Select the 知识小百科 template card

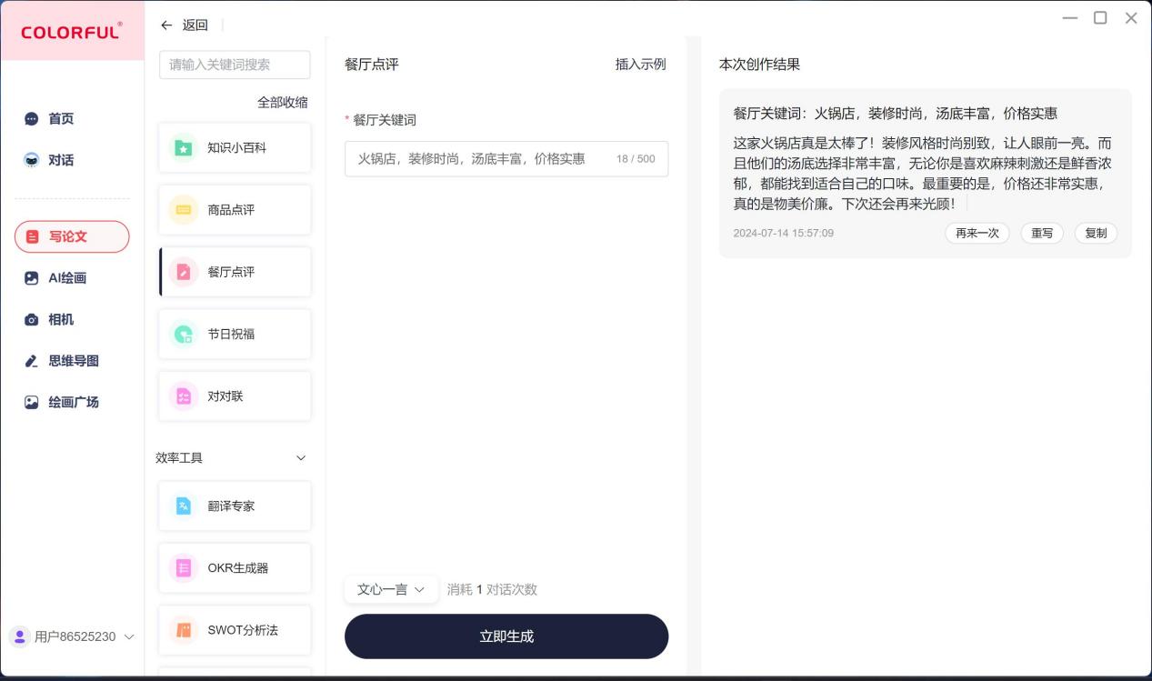point(235,147)
